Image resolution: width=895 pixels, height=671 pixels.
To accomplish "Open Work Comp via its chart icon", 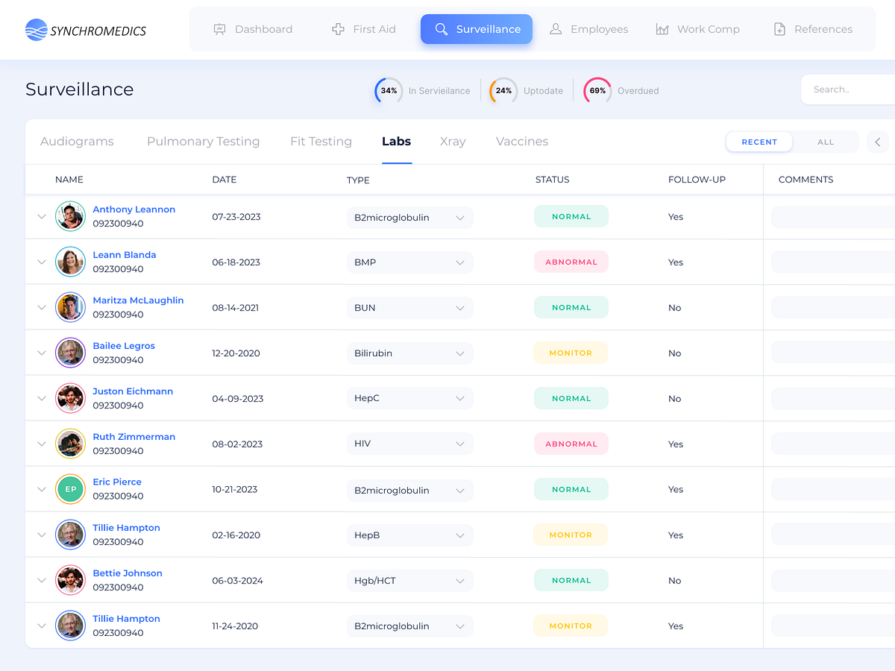I will click(662, 28).
